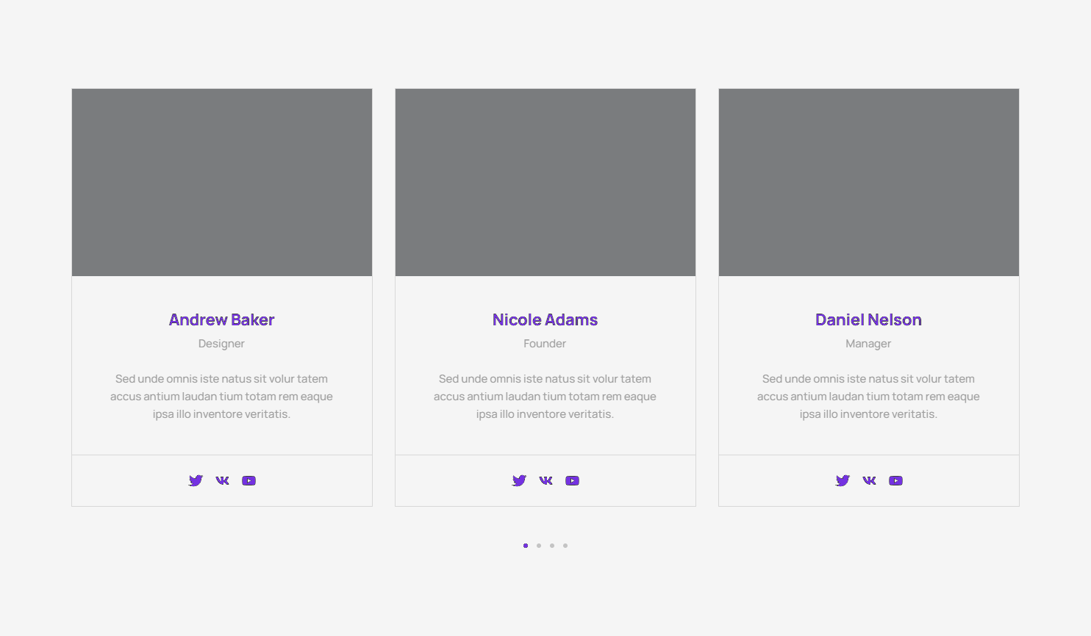Open Andrew Baker's VK profile icon
Viewport: 1091px width, 636px height.
222,480
